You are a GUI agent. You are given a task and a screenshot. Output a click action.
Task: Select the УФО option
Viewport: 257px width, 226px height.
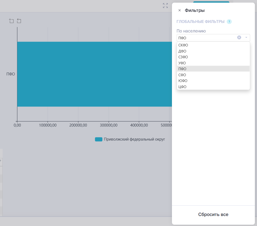click(x=182, y=63)
